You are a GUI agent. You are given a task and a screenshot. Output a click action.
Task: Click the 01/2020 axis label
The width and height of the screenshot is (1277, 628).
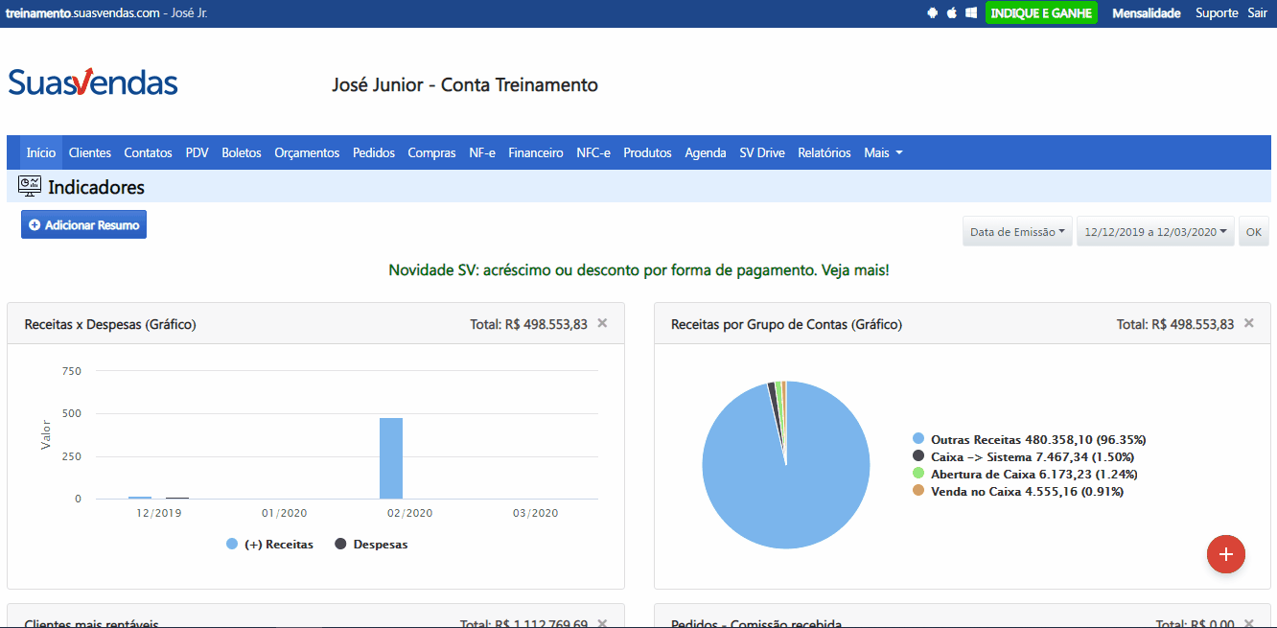pyautogui.click(x=284, y=513)
